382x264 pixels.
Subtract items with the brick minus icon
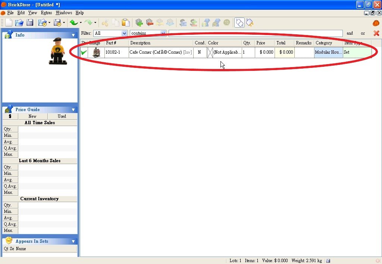tap(150, 23)
